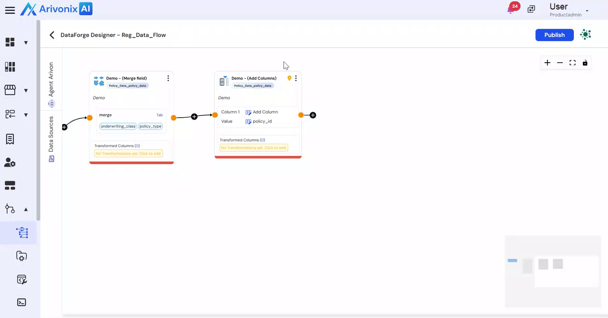Screen dimensions: 608x318
Task: Zoom in on the canvas
Action: (547, 63)
